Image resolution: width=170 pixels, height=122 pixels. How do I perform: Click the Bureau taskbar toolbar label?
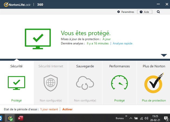point(120,118)
